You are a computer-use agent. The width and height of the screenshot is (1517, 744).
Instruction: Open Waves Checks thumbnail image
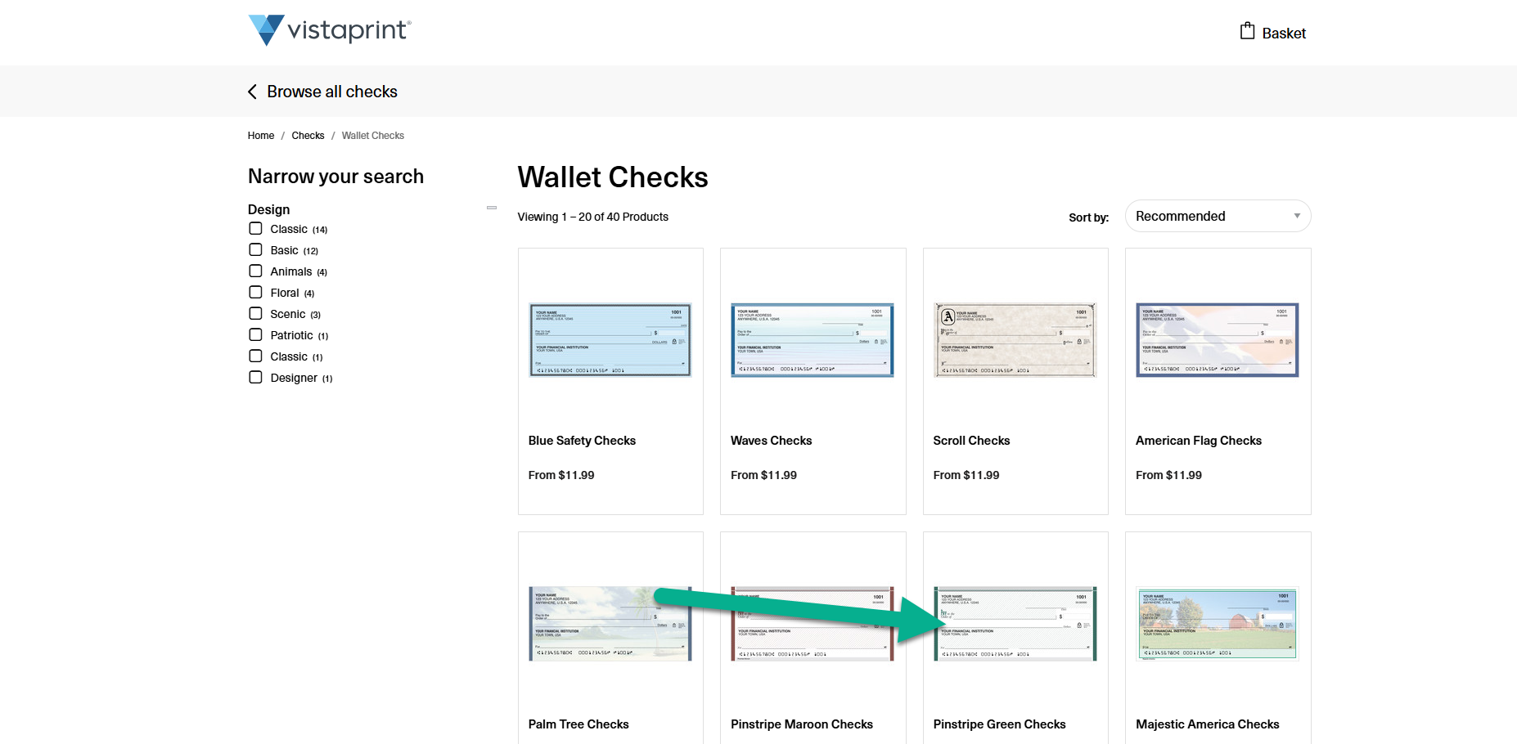click(813, 340)
